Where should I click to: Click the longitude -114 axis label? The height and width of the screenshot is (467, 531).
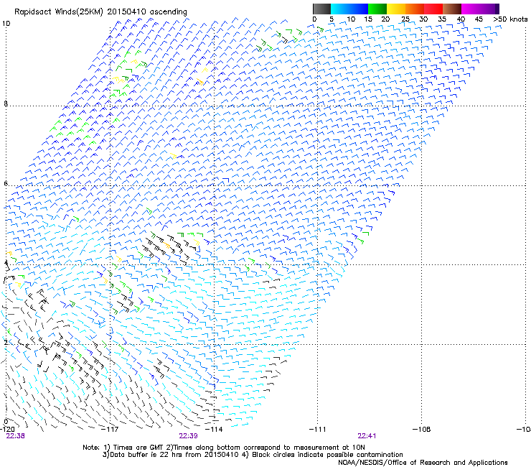coord(214,430)
